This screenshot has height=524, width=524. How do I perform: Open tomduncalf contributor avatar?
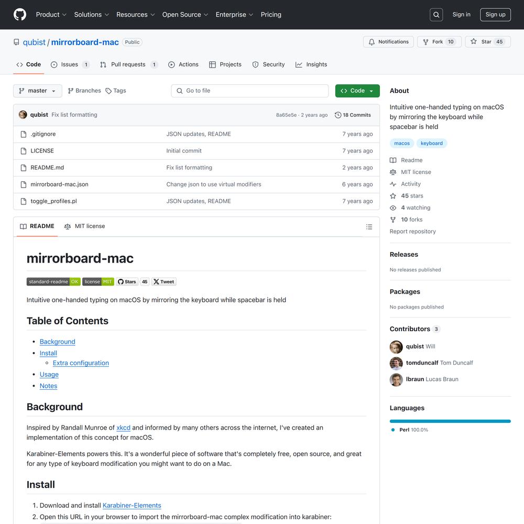point(396,363)
